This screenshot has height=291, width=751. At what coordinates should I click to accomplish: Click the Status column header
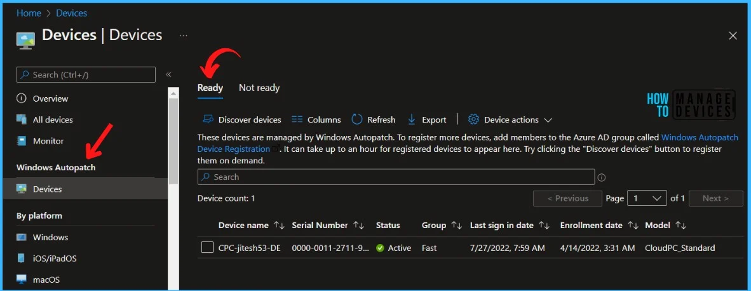(388, 226)
